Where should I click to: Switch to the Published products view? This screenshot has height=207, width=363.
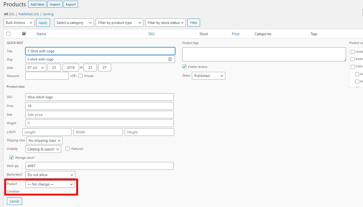pyautogui.click(x=25, y=14)
